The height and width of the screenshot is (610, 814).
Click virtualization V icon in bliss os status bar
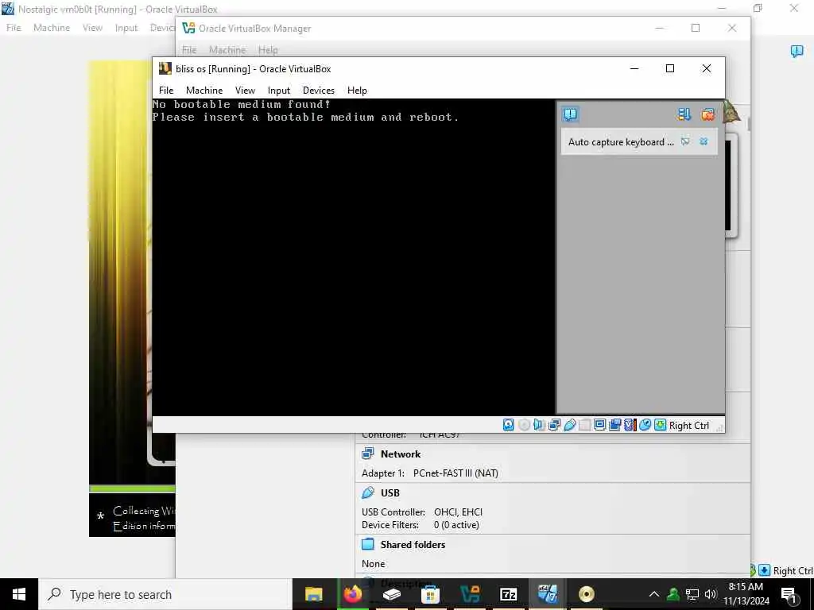630,425
